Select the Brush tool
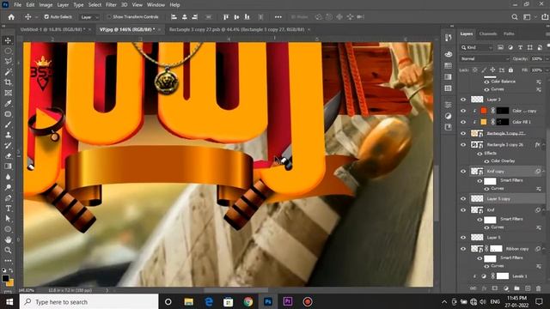Image resolution: width=550 pixels, height=309 pixels. point(8,124)
